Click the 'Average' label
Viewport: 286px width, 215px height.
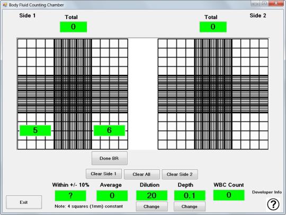point(111,185)
